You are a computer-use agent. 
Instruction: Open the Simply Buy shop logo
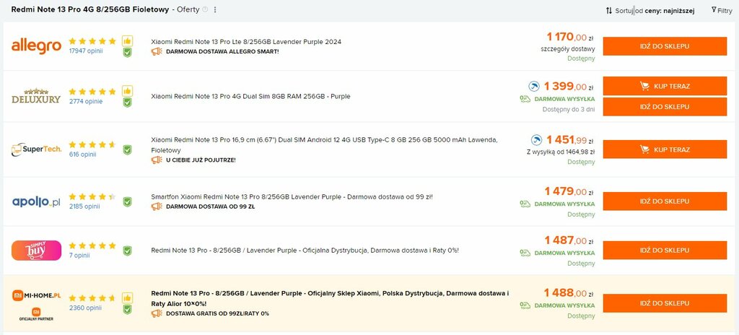pos(36,251)
